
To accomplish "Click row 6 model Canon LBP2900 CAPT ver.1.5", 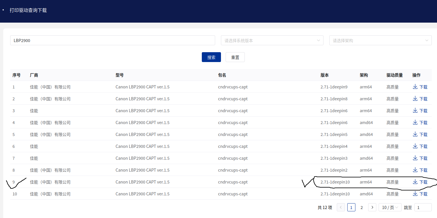I will (x=143, y=146).
